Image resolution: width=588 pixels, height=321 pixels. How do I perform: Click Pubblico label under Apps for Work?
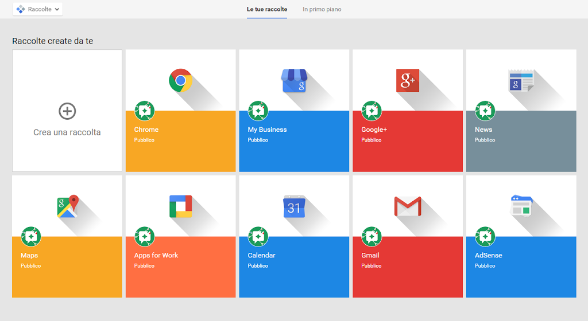[x=144, y=265]
